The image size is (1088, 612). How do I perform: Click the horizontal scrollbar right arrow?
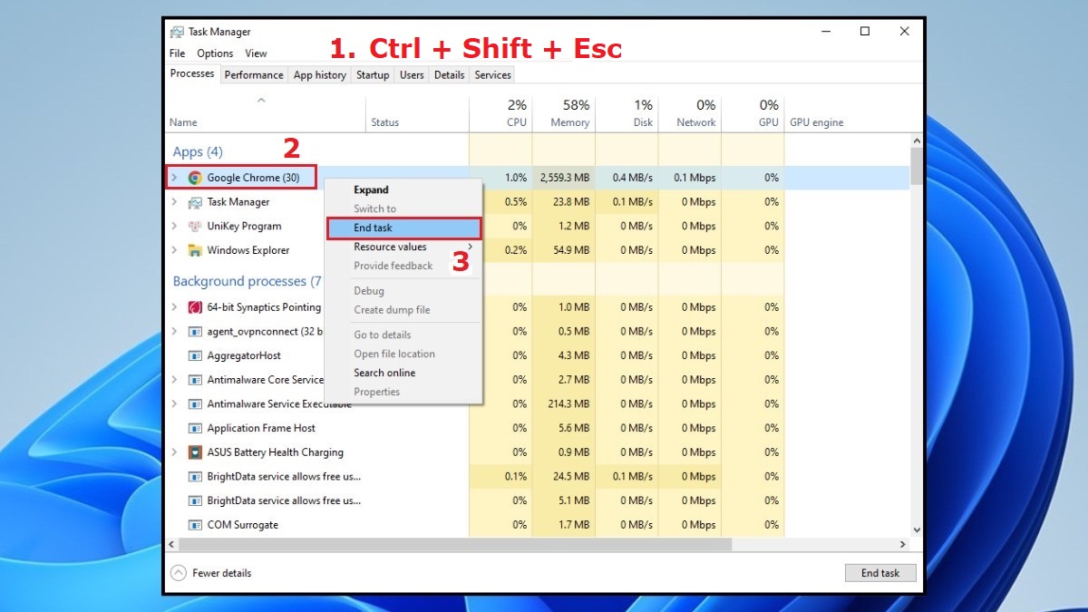903,544
